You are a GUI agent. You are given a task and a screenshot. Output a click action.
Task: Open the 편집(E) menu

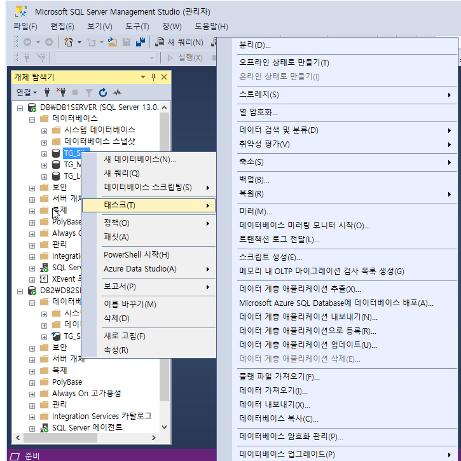[62, 27]
